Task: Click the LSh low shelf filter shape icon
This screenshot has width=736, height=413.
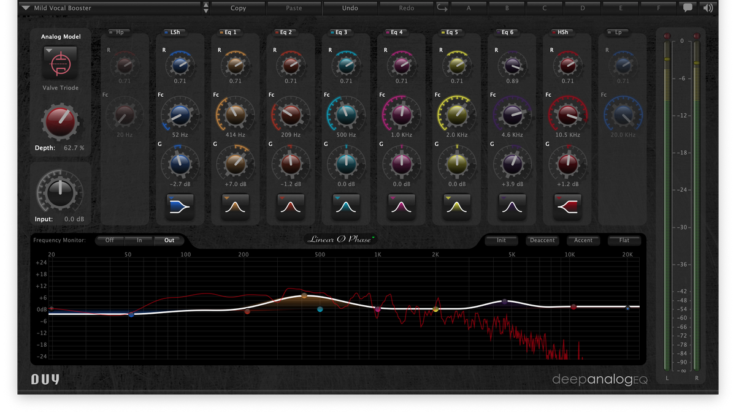Action: [x=180, y=207]
